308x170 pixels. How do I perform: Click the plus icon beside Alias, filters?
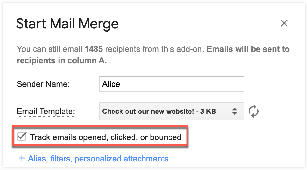pyautogui.click(x=22, y=158)
